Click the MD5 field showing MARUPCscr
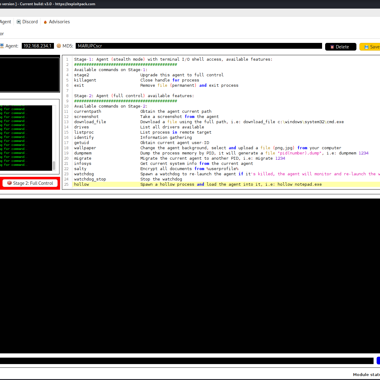 [x=199, y=46]
